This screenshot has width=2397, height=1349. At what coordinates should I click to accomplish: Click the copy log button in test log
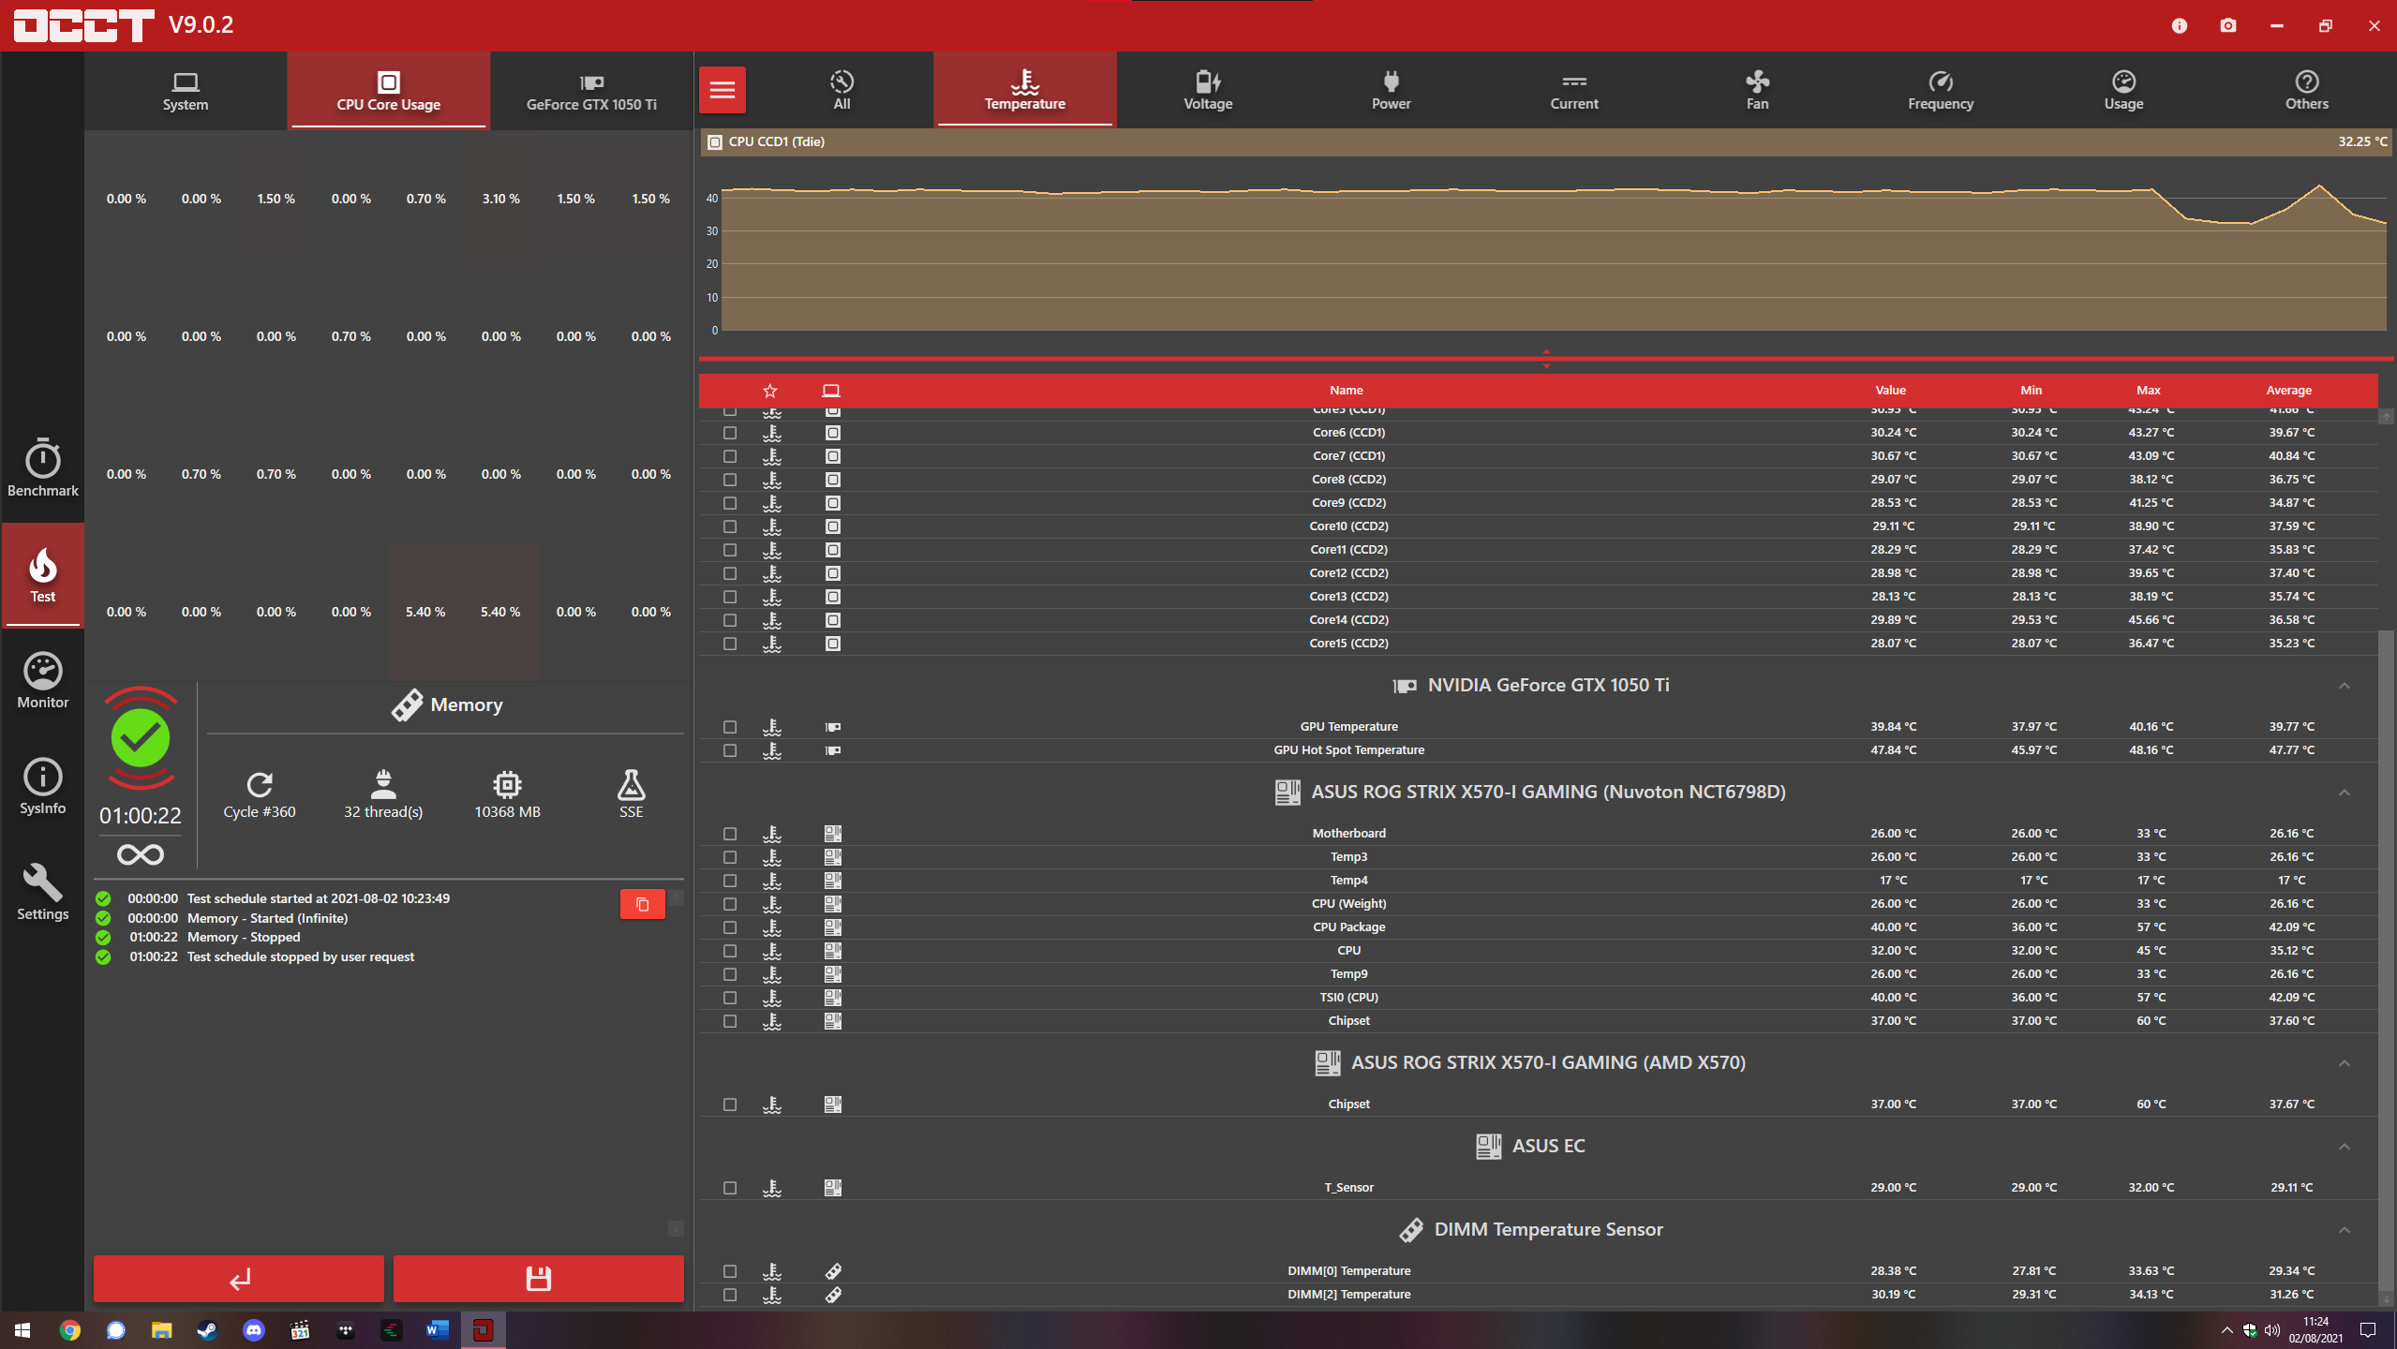(x=642, y=904)
